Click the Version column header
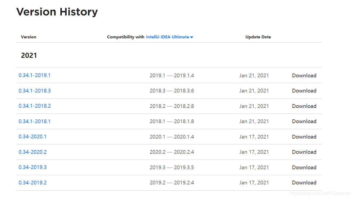Viewport: 353px width, 198px height. (x=29, y=37)
